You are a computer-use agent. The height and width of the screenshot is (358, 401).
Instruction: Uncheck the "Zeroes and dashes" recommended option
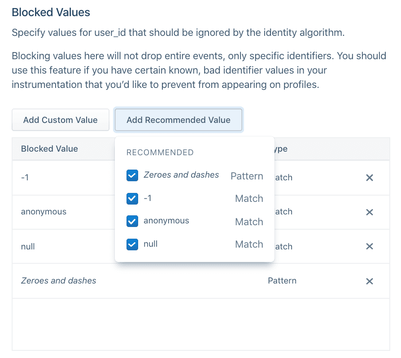[132, 175]
